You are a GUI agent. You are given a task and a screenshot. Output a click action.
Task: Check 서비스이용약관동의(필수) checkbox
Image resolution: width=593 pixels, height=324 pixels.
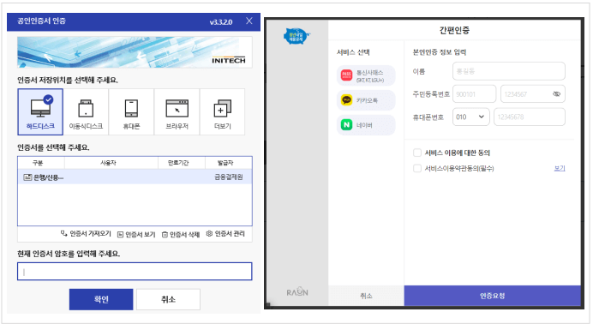pos(417,168)
